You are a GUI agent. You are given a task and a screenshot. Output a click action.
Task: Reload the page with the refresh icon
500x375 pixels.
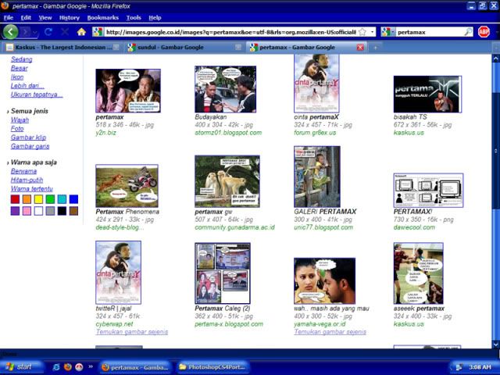pyautogui.click(x=48, y=32)
